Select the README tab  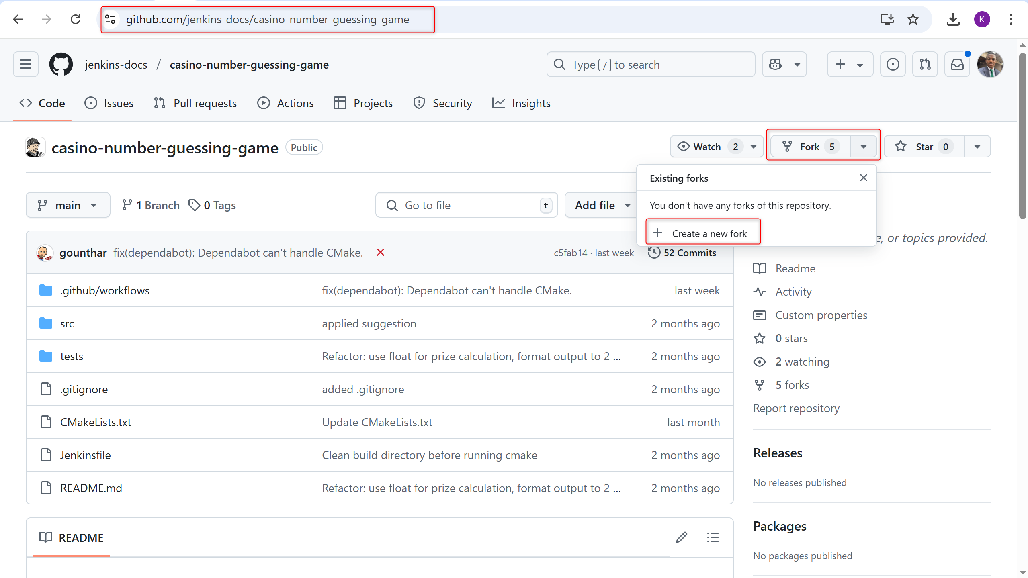point(72,537)
